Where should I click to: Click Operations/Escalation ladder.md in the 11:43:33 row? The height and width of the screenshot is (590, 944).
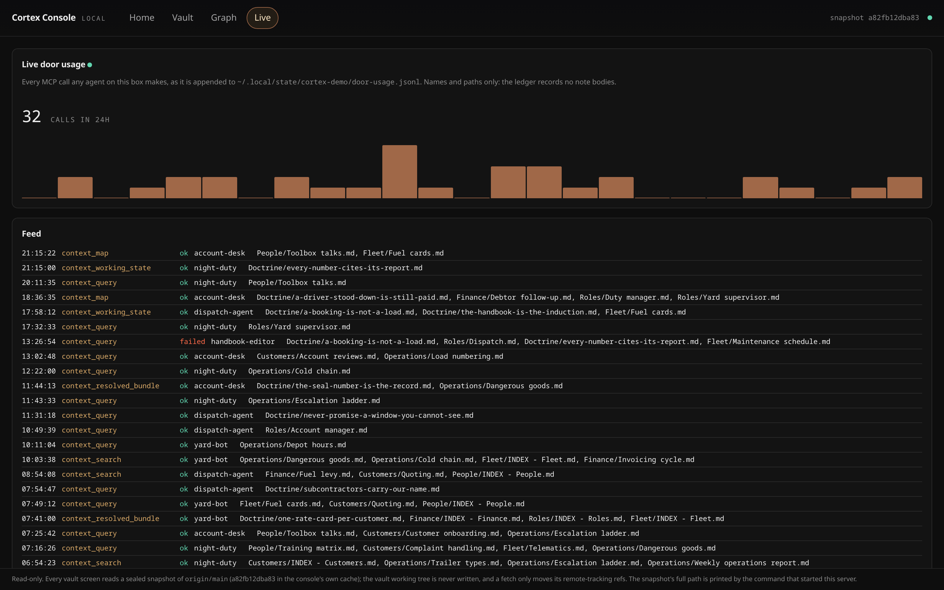click(314, 401)
